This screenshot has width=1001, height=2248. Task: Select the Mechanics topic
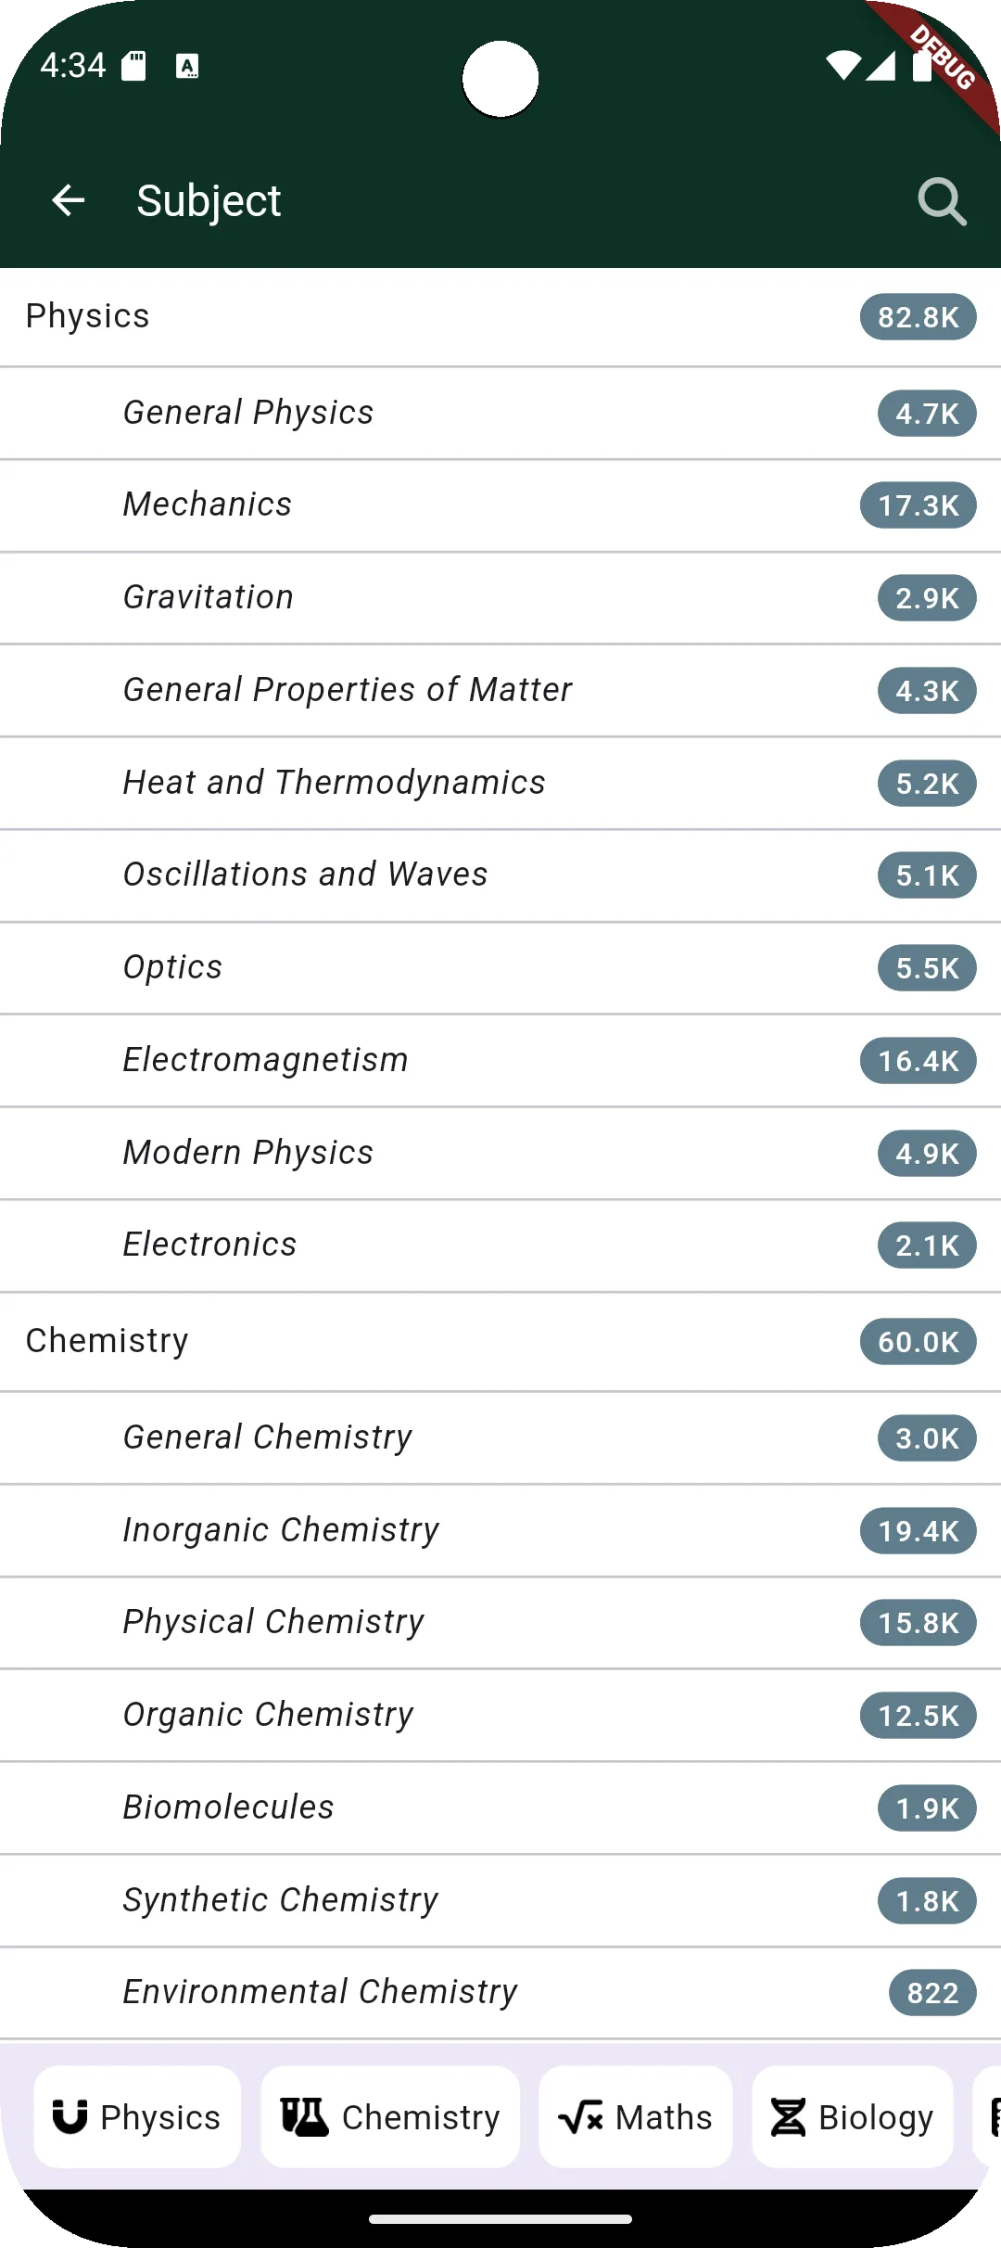coord(208,505)
